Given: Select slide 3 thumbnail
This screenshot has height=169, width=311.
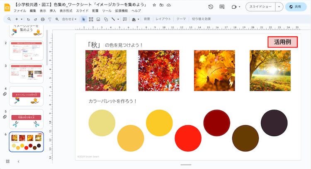Looking at the screenshot, I should coord(26,73).
